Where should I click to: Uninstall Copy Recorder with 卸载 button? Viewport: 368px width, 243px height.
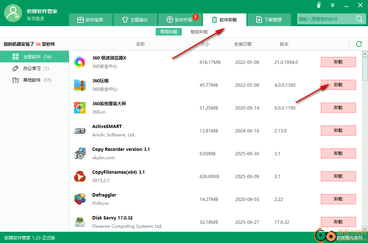click(x=338, y=153)
